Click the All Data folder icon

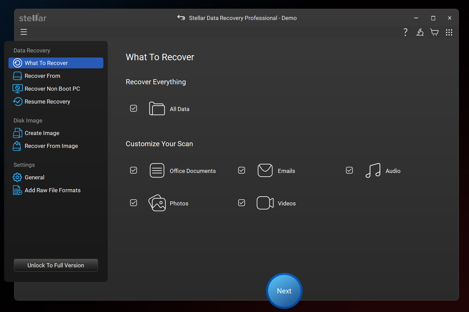coord(157,109)
